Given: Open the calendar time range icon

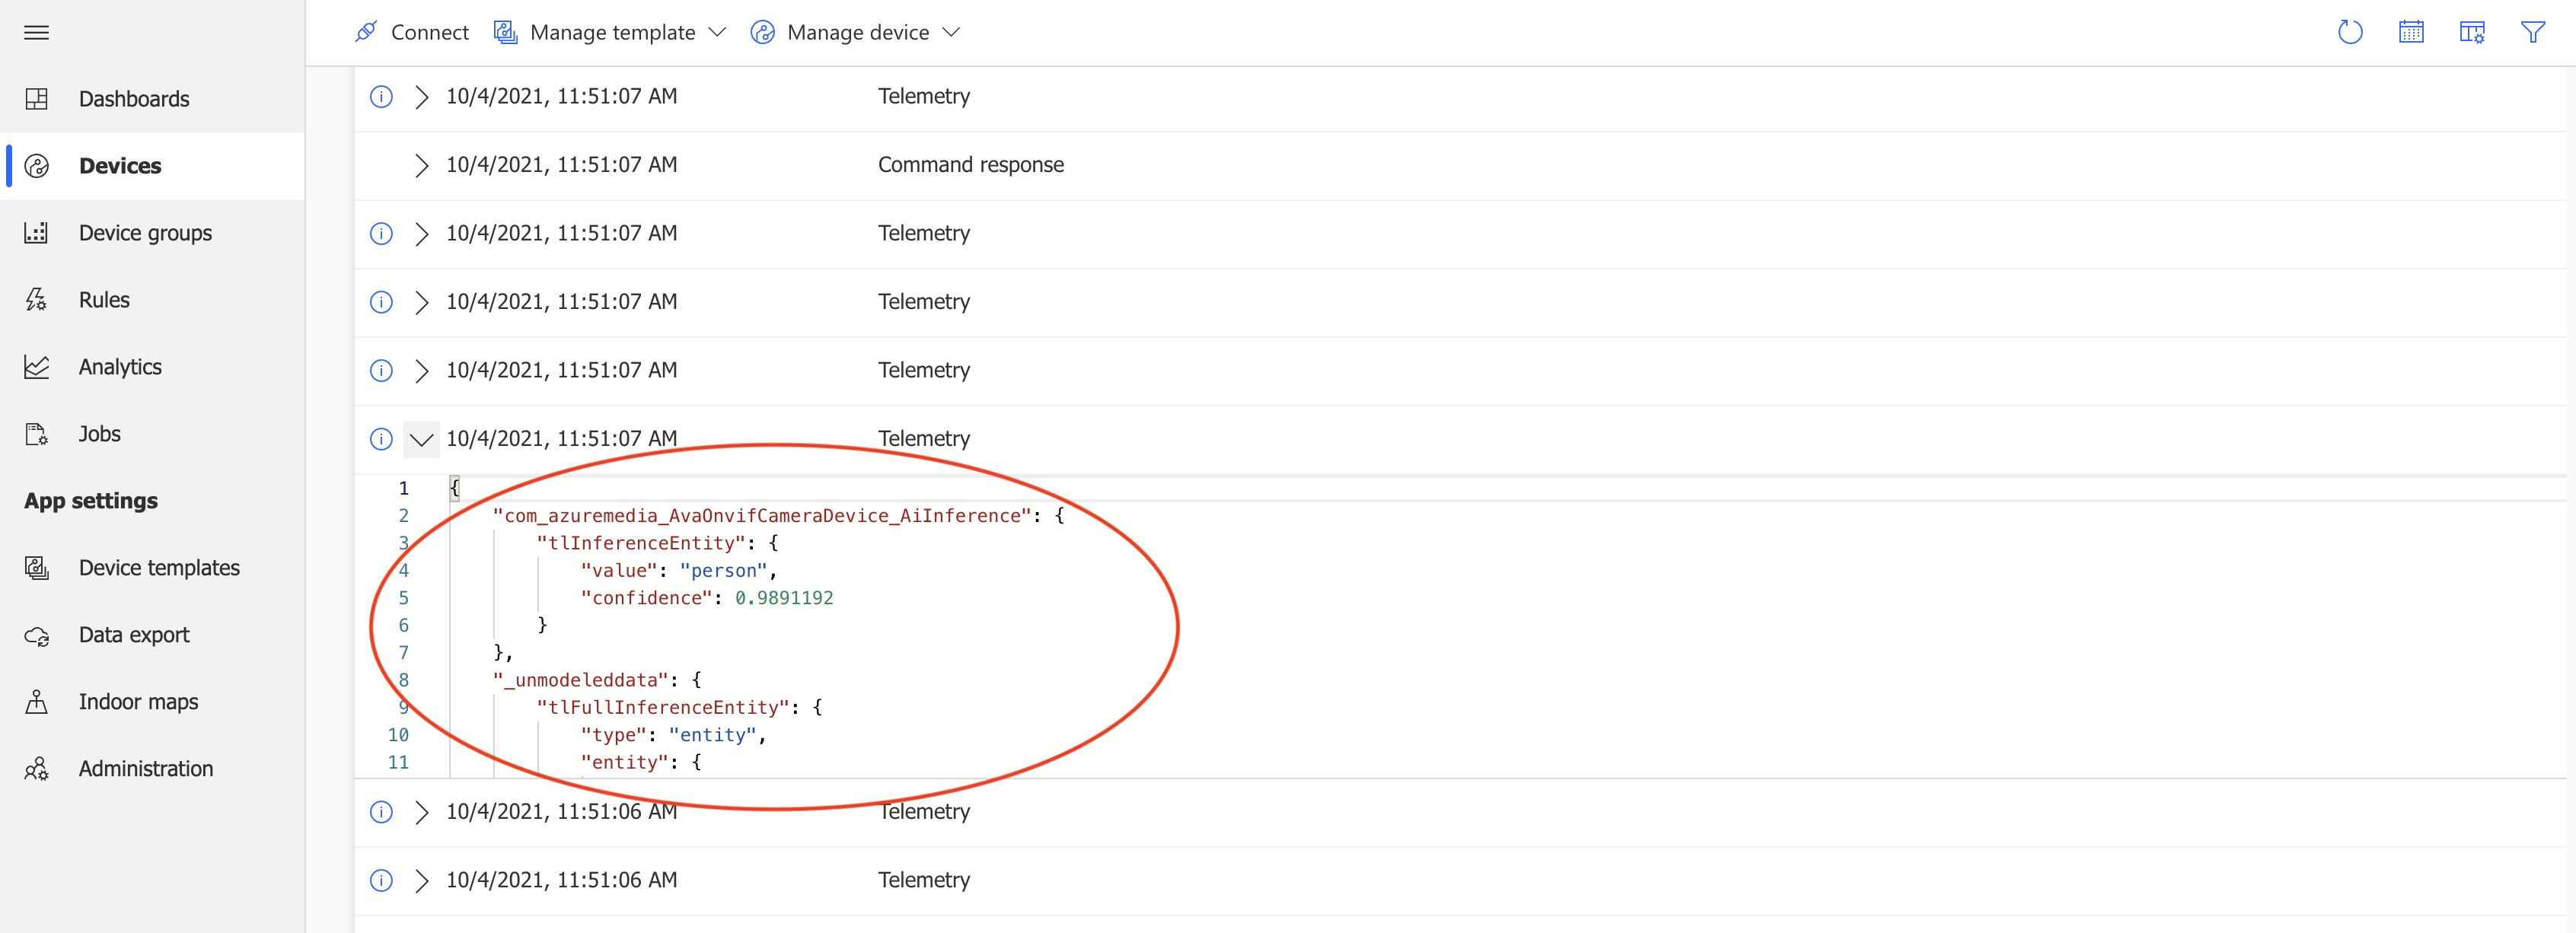Looking at the screenshot, I should click(x=2410, y=33).
